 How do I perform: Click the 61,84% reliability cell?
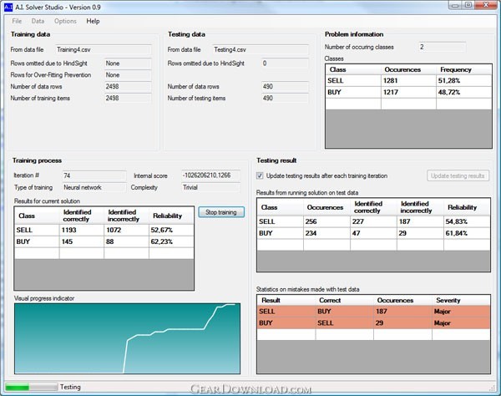467,233
